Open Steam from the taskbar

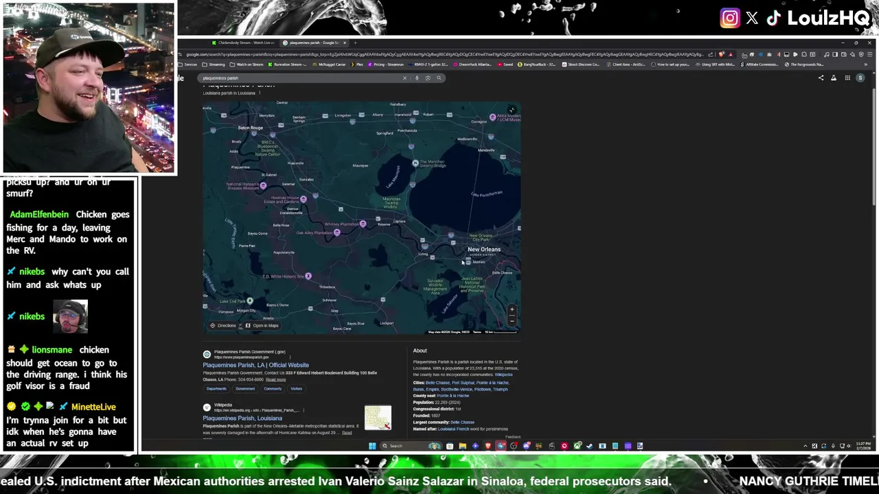(589, 446)
